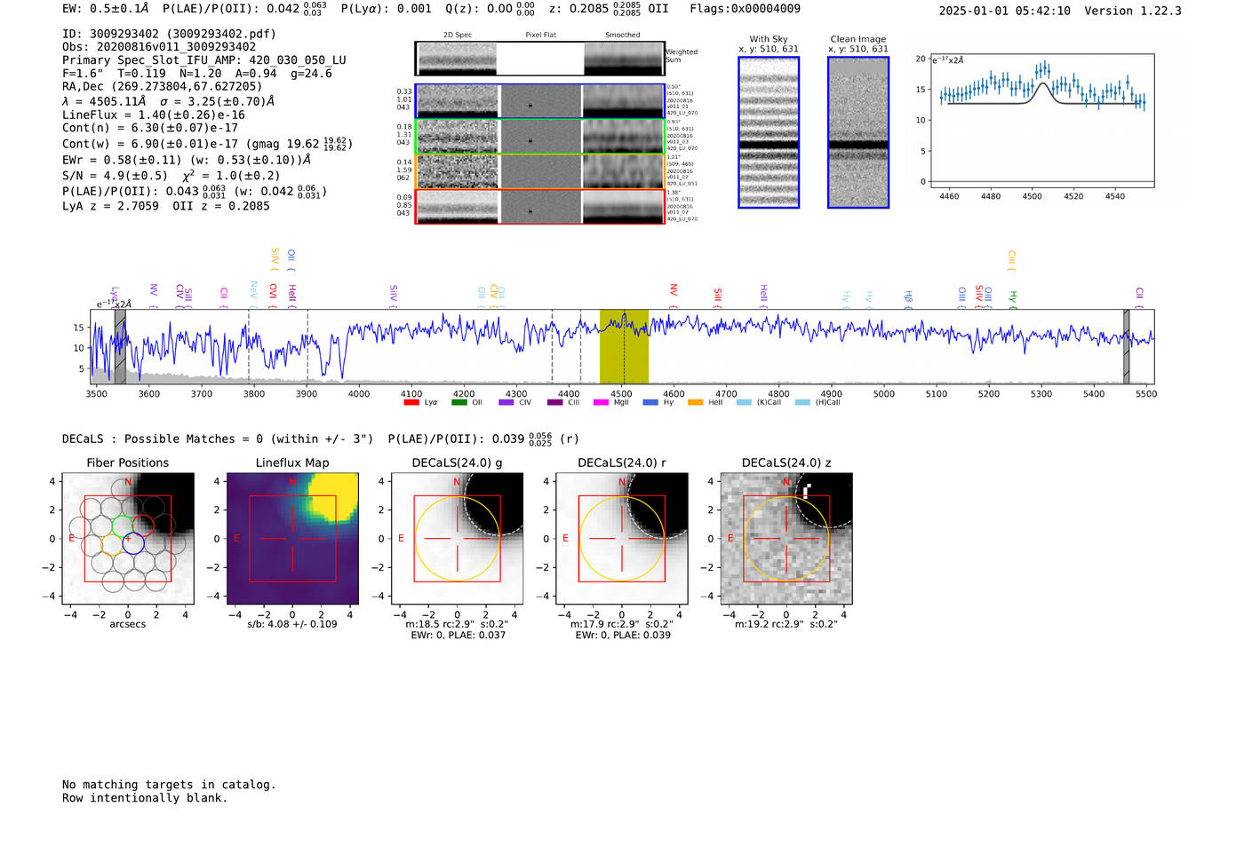The height and width of the screenshot is (846, 1244).
Task: Click the cyan NeV line marker
Action: pos(254,294)
